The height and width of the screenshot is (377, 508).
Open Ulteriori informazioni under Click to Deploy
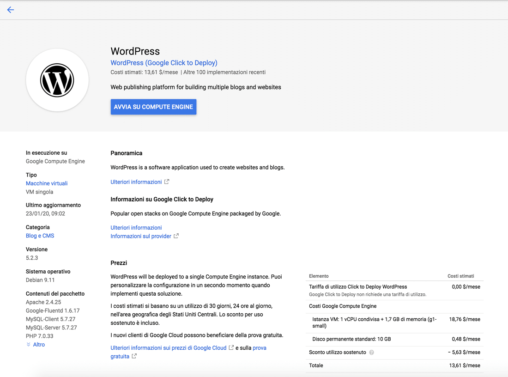[x=136, y=228]
